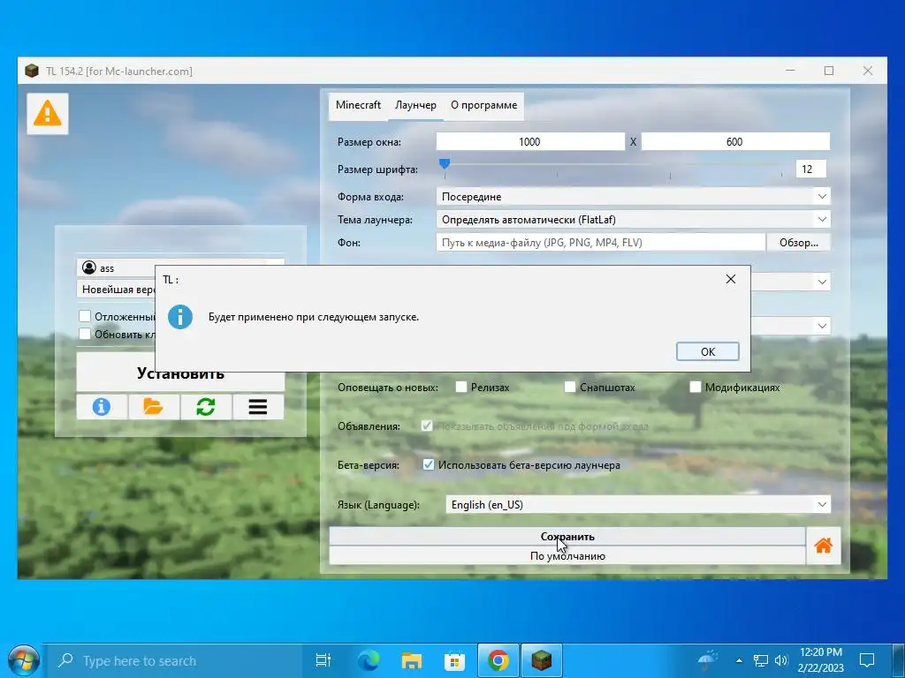Click the Обзор... browse button

click(799, 243)
